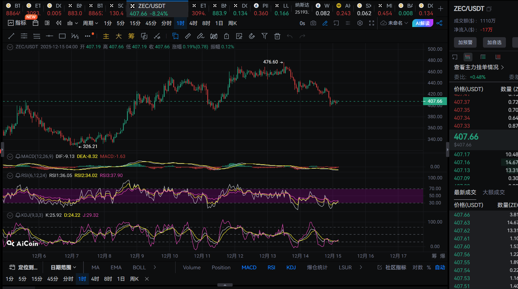This screenshot has height=289, width=518.
Task: Expand the 日期范围 date range dropdown
Action: (x=63, y=267)
